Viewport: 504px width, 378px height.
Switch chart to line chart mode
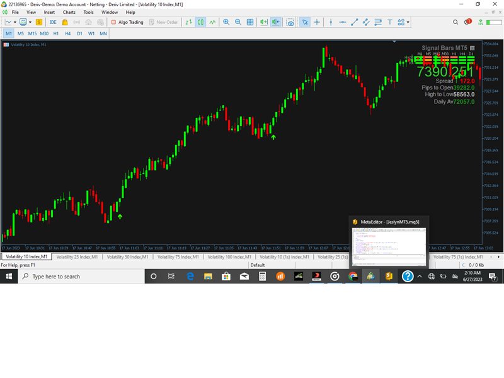click(212, 22)
